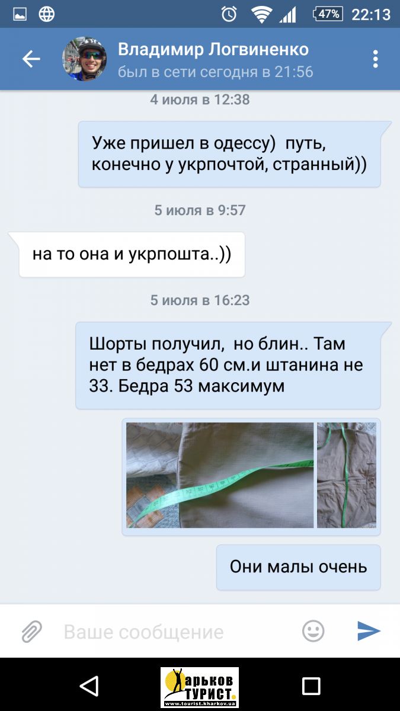Tap the paperclip attachment icon

coord(31,632)
